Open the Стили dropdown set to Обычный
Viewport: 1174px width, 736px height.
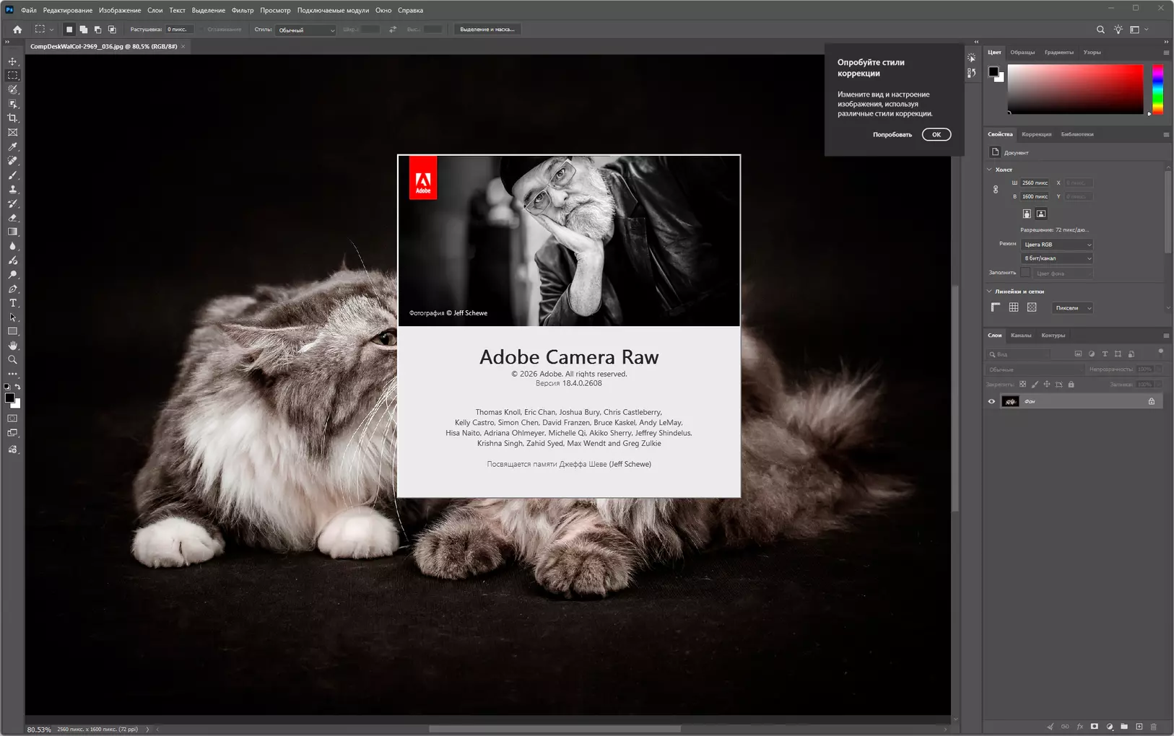306,30
